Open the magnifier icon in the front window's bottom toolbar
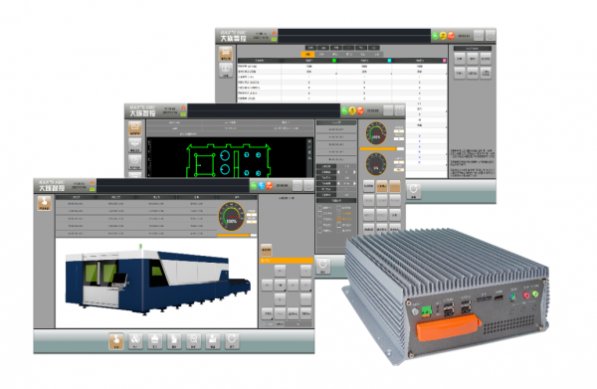 [x=193, y=341]
